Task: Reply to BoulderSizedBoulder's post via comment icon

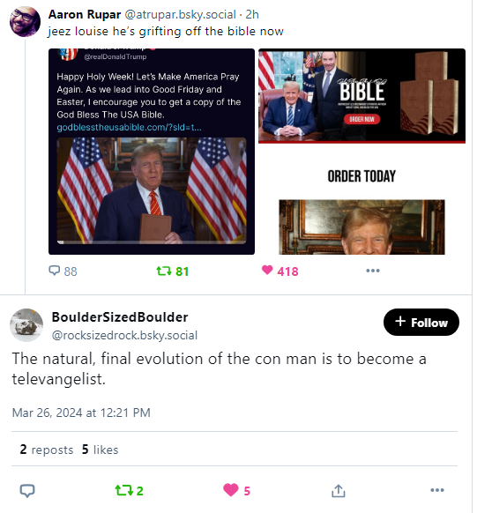Action: click(x=27, y=491)
